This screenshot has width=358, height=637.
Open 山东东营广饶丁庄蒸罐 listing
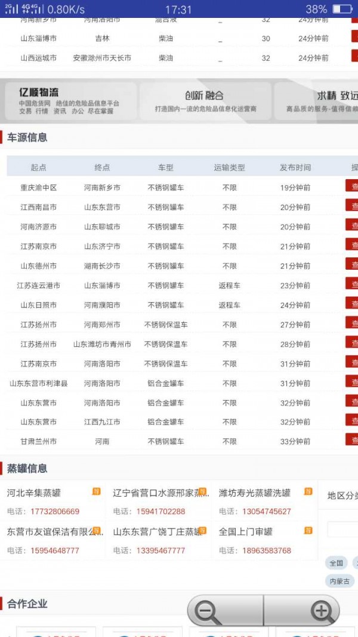click(158, 532)
